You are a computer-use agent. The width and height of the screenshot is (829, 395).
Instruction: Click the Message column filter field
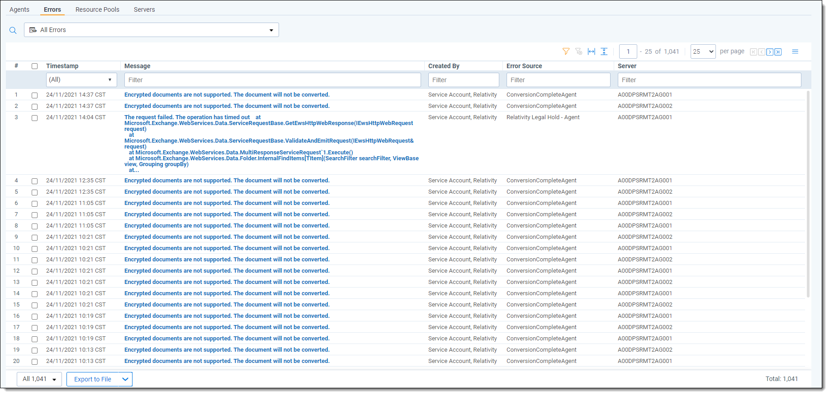click(272, 80)
